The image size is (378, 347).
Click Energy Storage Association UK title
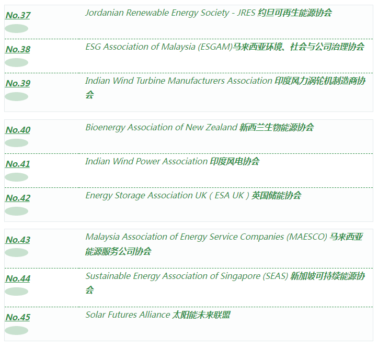[x=193, y=195]
